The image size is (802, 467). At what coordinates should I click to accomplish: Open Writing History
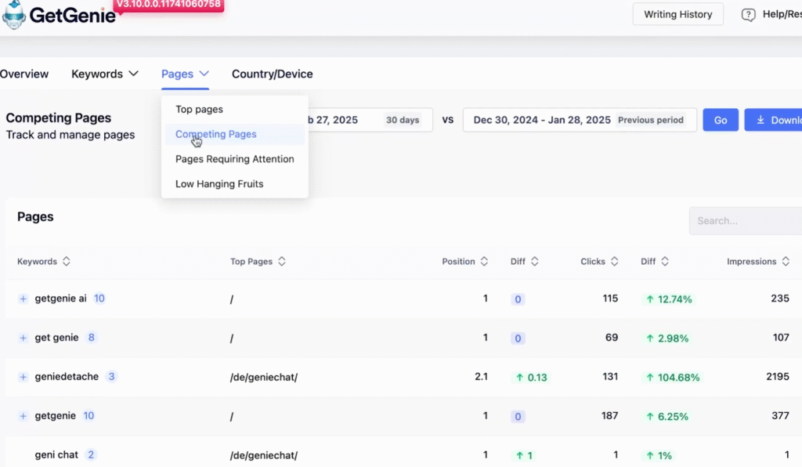click(677, 14)
